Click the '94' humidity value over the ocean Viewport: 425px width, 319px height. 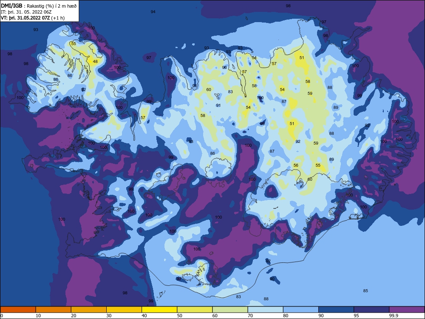153,11
